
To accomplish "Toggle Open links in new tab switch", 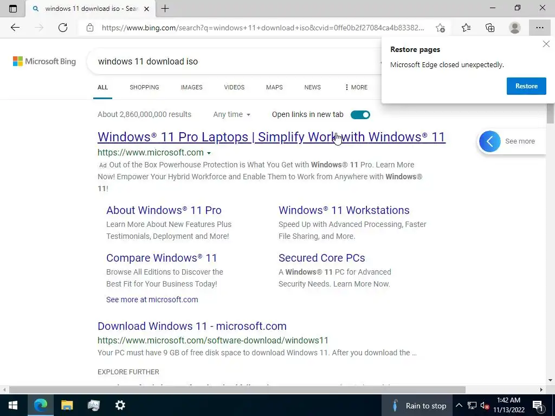I will (x=360, y=115).
